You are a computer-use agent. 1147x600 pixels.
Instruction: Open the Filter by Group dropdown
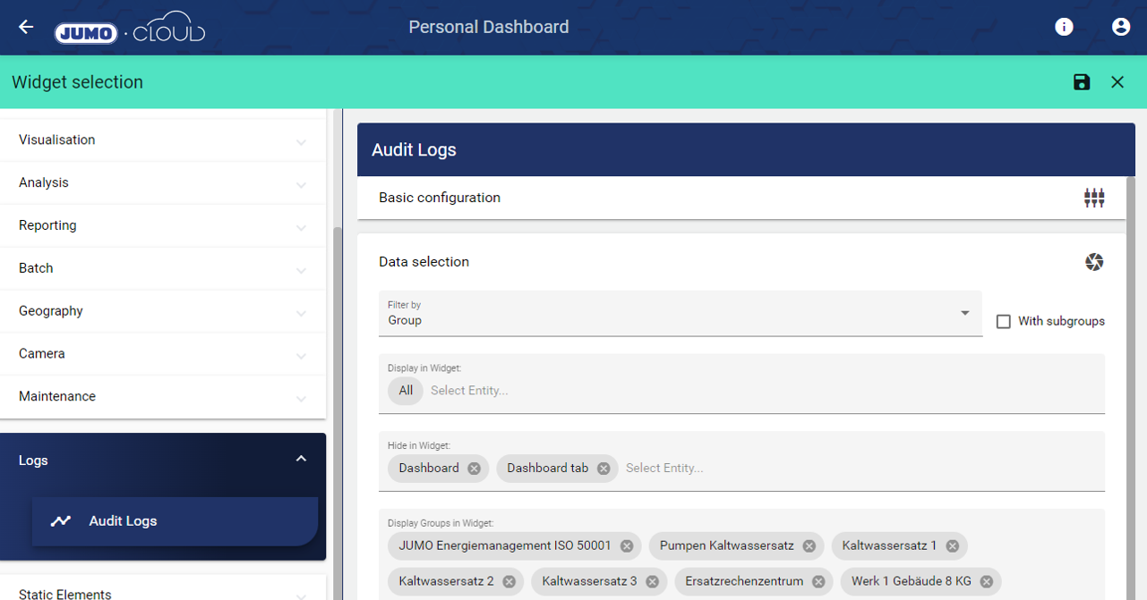(680, 314)
